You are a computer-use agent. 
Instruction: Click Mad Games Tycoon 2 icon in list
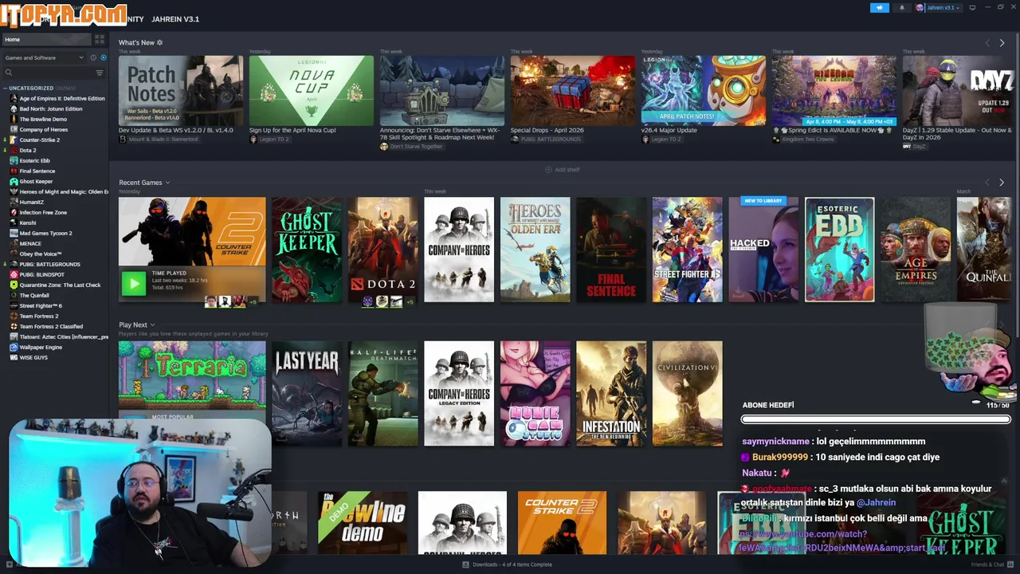point(14,233)
